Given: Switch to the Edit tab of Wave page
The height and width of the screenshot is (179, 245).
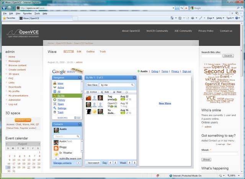Looking at the screenshot, I should click(x=79, y=52).
